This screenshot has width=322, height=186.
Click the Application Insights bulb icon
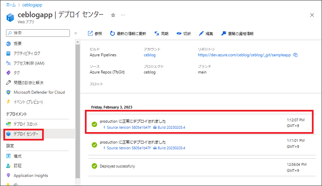8,176
